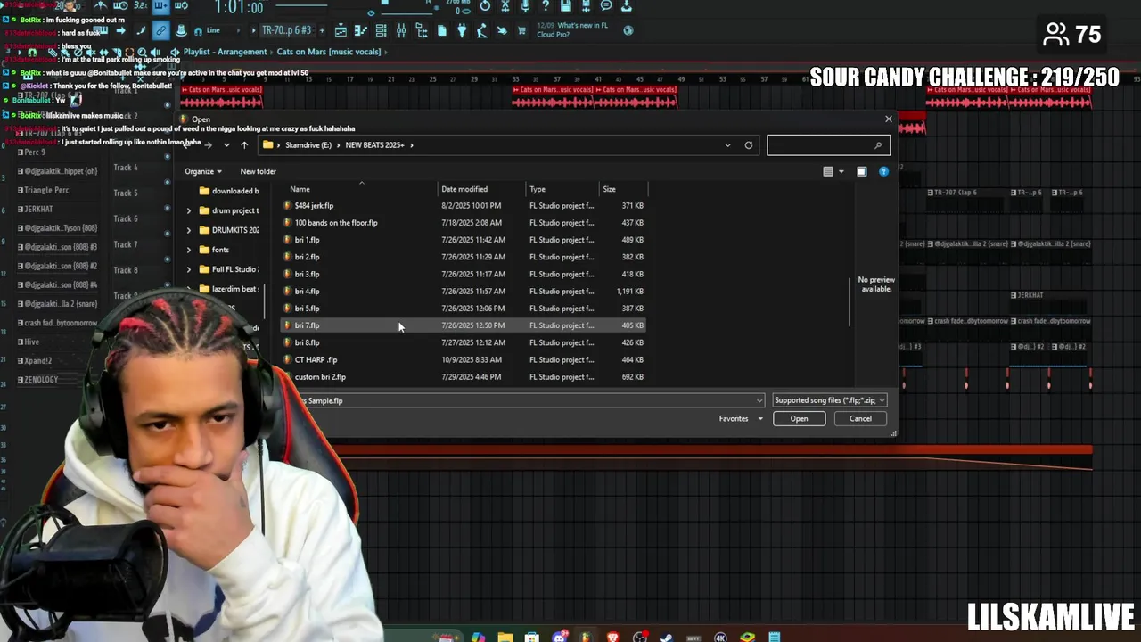Click the Cancel button
The image size is (1141, 642).
860,418
